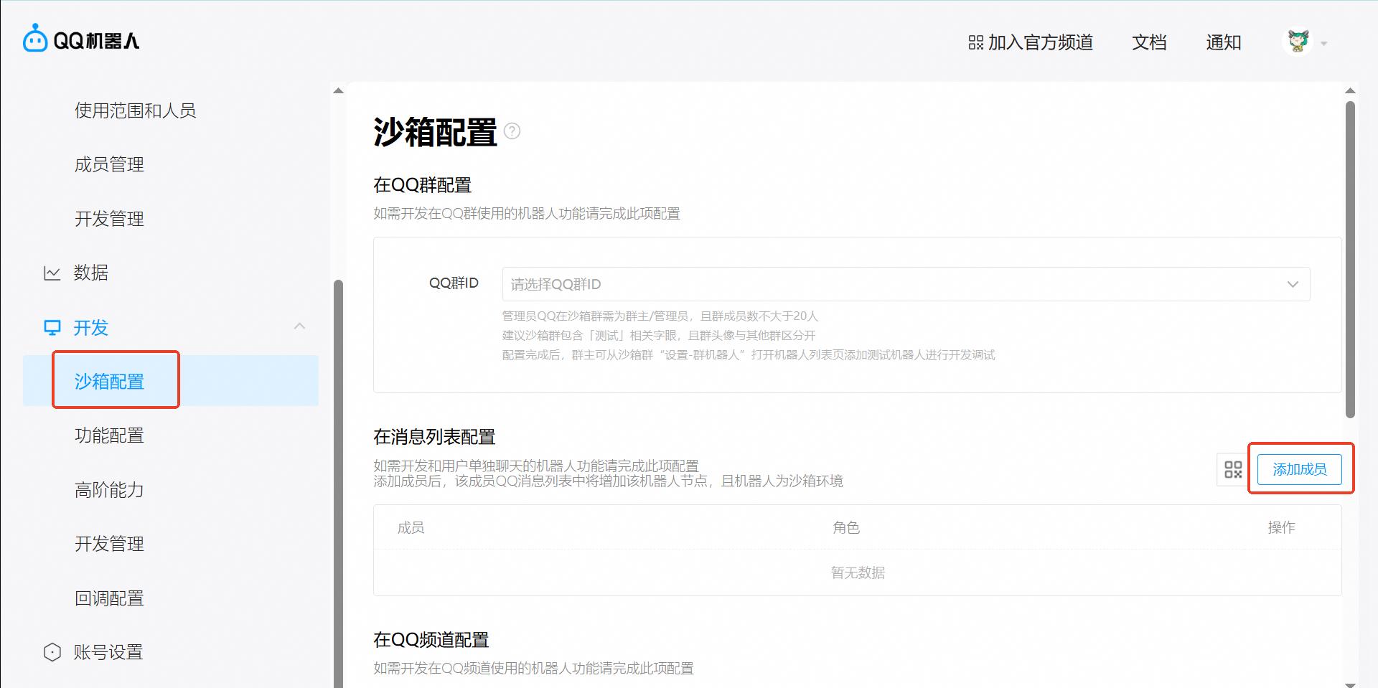Click the QR icon before 加入官方频道
Viewport: 1378px width, 688px height.
(x=975, y=42)
